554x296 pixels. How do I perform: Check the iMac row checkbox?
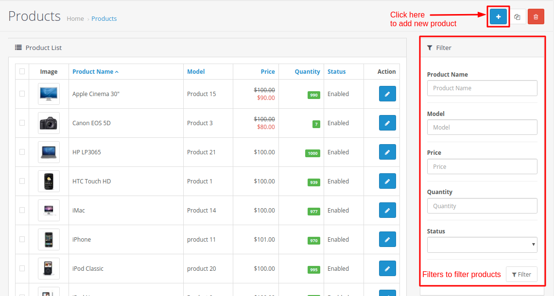[x=22, y=210]
